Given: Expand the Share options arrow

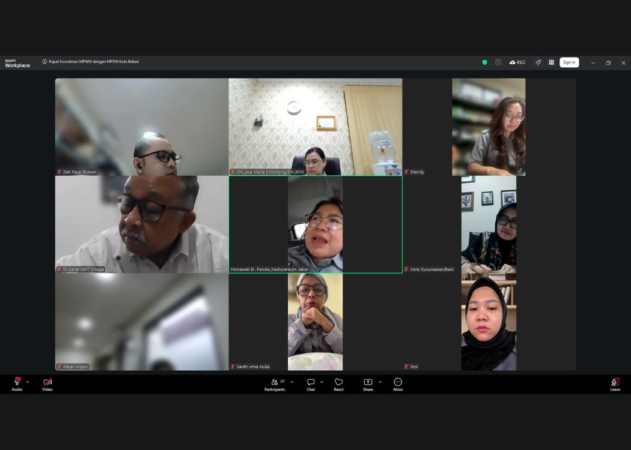Looking at the screenshot, I should [380, 382].
